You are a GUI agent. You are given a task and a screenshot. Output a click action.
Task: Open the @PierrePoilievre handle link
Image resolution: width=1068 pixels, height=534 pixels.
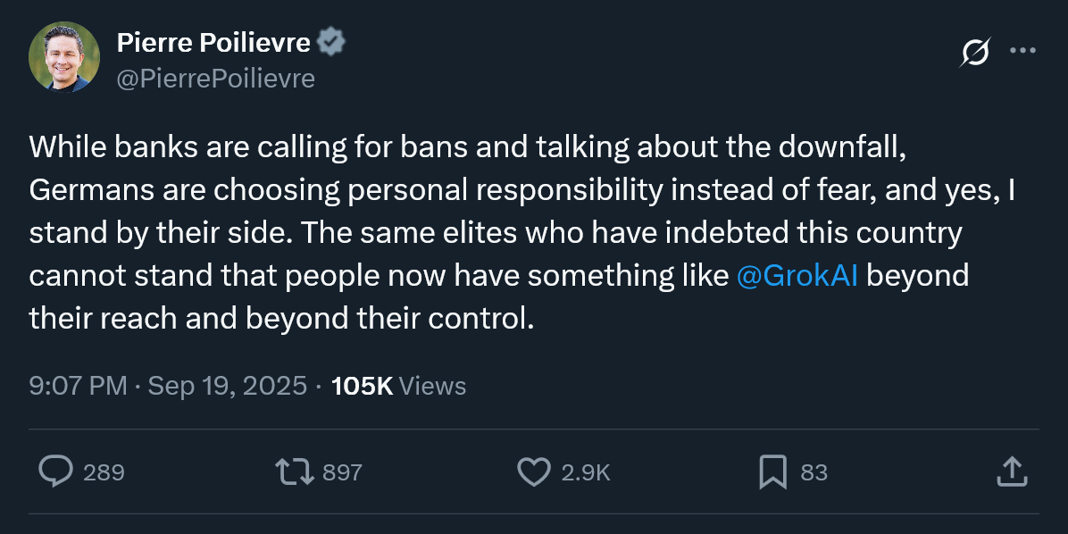click(x=215, y=79)
